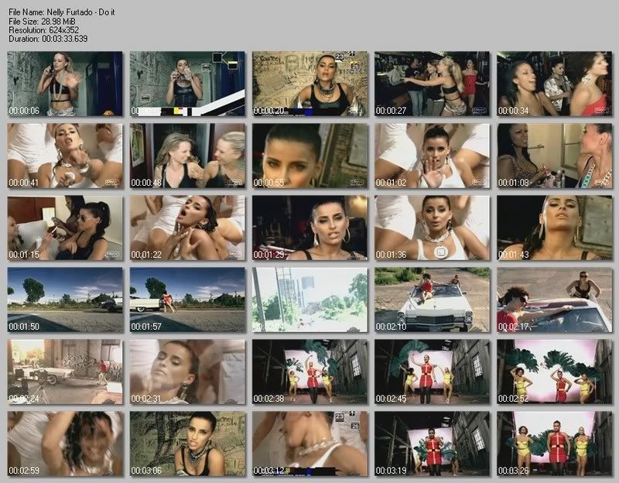619x483 pixels.
Task: Select the final thumbnail at 00:03:26
Action: coord(555,444)
